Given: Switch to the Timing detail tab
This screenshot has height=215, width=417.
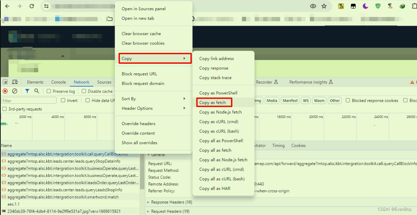Looking at the screenshot, I should coord(278,146).
